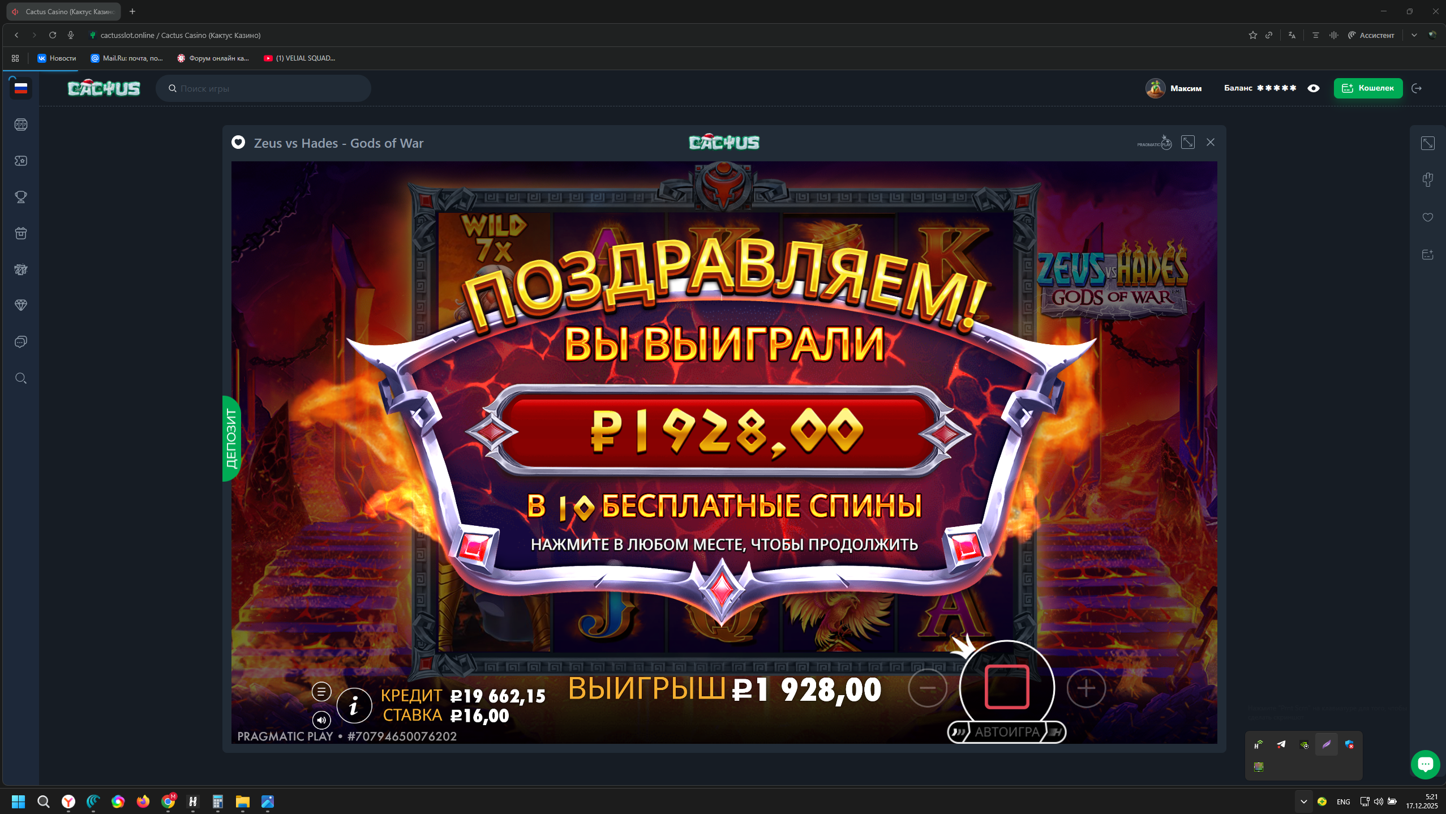Add Zeus vs Hades to favorites heart
This screenshot has width=1446, height=814.
pyautogui.click(x=238, y=143)
